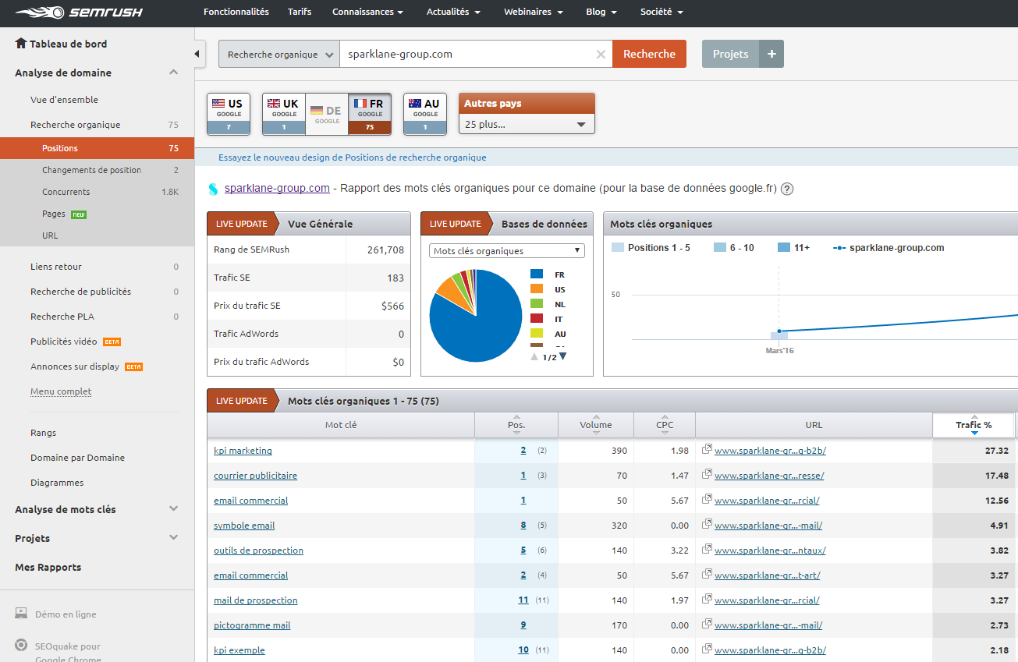This screenshot has height=662, width=1018.
Task: Open external link icon for pictogramme mail URL
Action: click(707, 625)
